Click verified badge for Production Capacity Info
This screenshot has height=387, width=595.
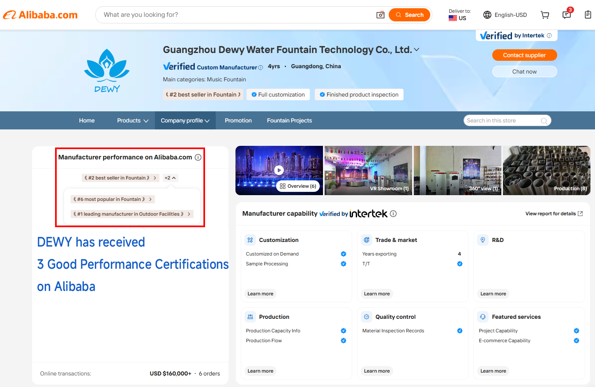pyautogui.click(x=344, y=331)
